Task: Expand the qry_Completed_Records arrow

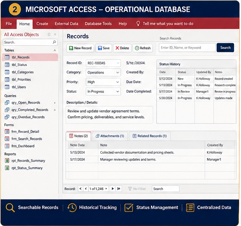Action: point(55,110)
